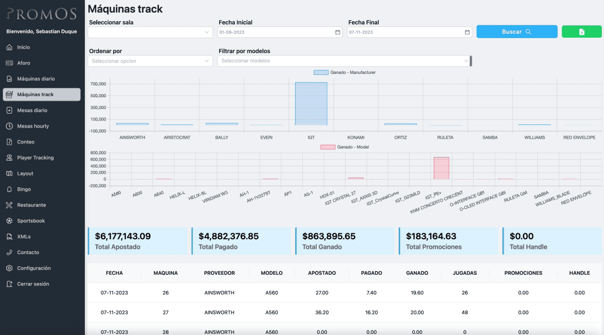Go to Máquinas diario in sidebar

click(36, 79)
